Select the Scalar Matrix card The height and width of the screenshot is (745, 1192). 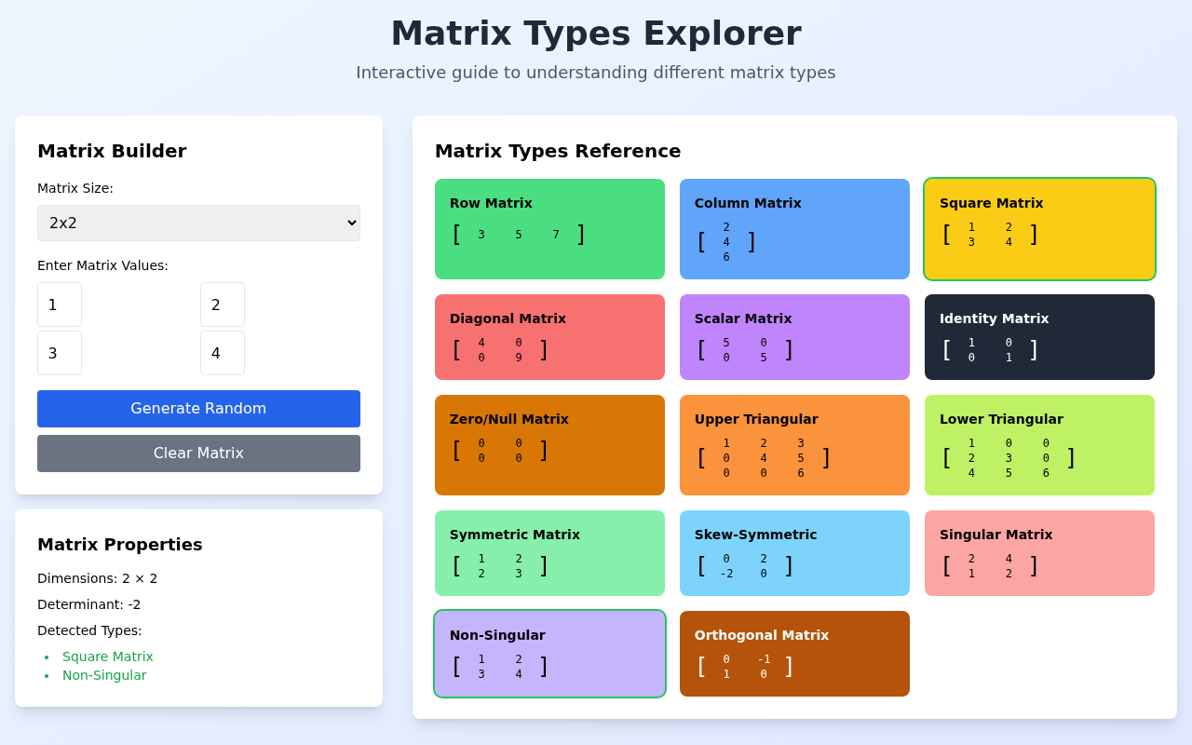[794, 336]
